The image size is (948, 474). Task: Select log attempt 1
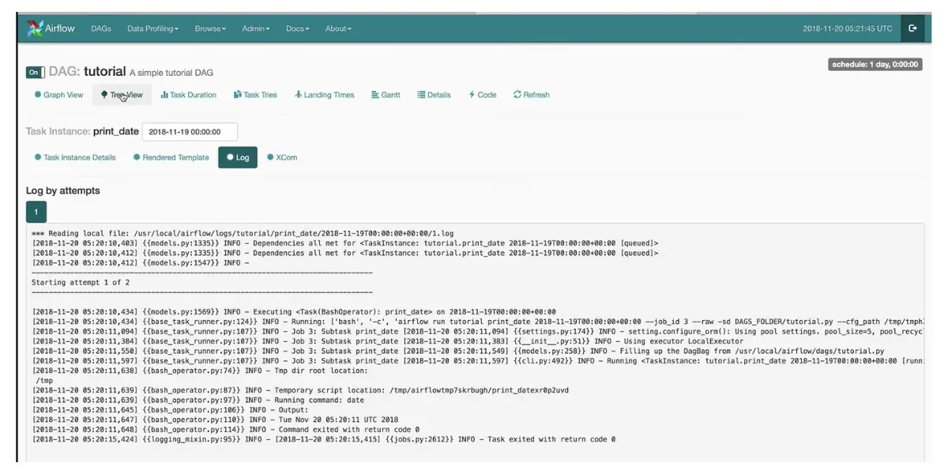click(x=36, y=212)
